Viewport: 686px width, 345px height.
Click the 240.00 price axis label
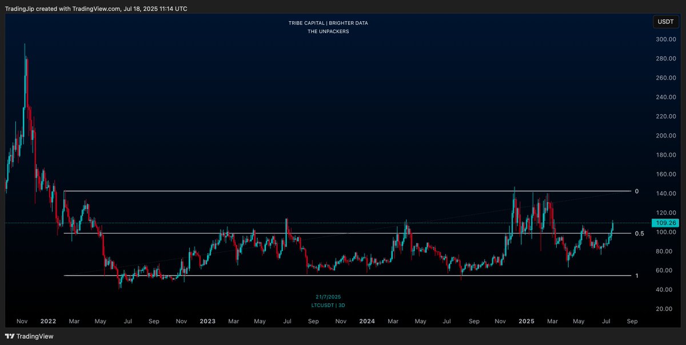[667, 98]
